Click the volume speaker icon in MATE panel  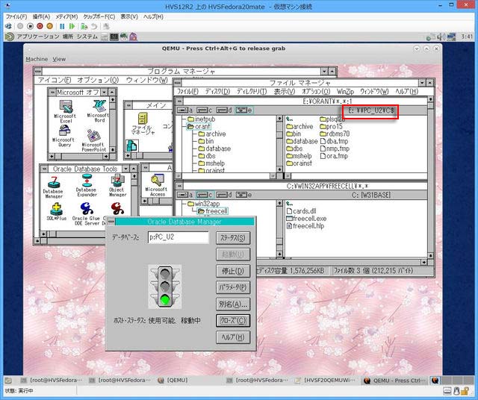point(440,37)
